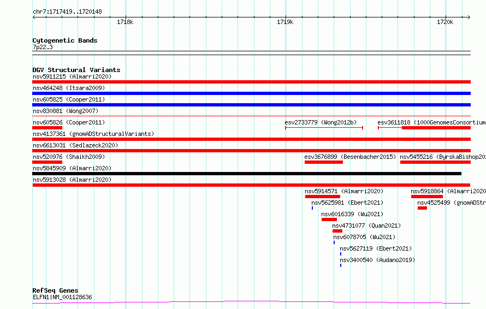This screenshot has width=486, height=309.
Task: Click the 1718k ruler mark
Action: (x=125, y=22)
